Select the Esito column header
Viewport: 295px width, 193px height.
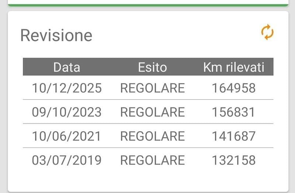tap(152, 67)
